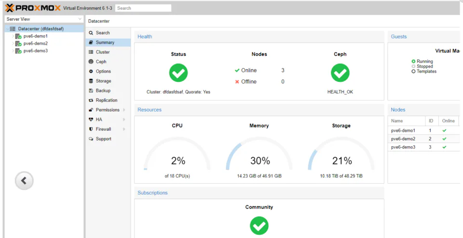Collapse the Datacenter tree node
463x238 pixels.
7,29
